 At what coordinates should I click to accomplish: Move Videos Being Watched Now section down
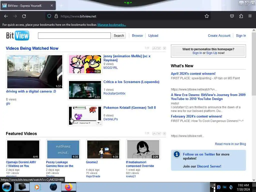pos(159,48)
